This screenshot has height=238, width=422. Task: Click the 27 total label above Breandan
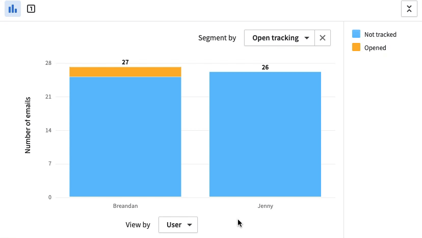[x=125, y=62]
